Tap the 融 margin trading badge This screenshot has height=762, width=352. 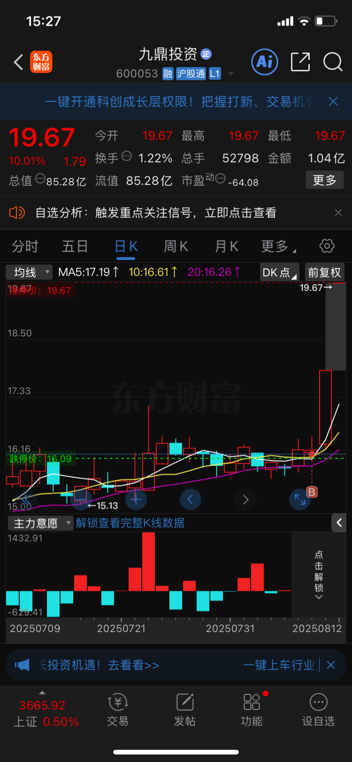point(168,74)
